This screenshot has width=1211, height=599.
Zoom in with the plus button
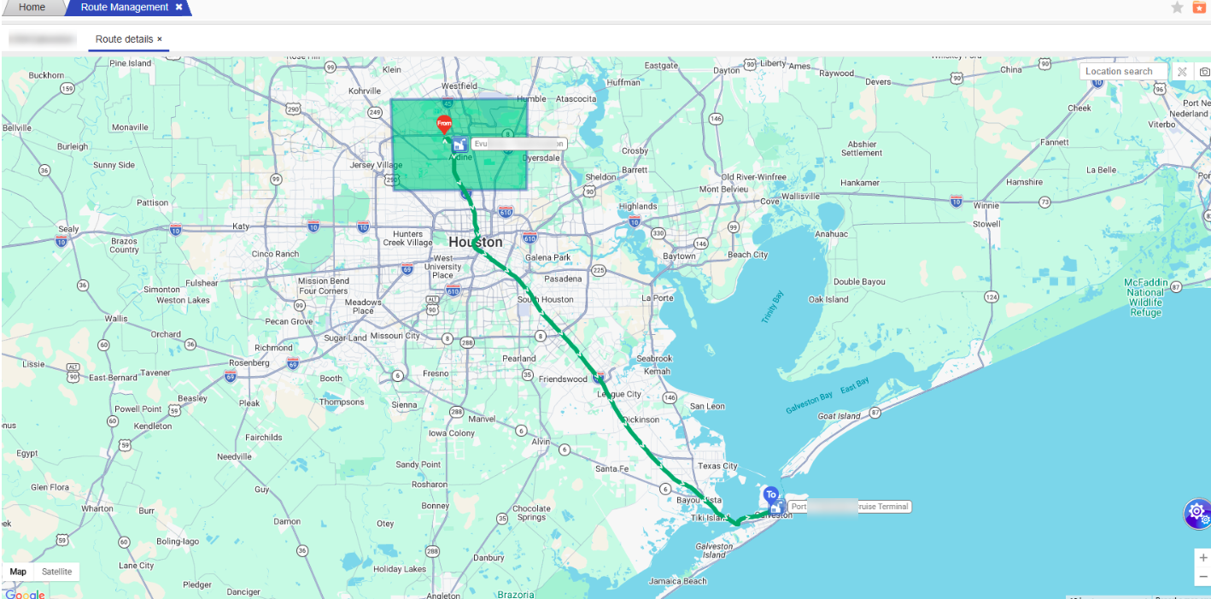[1202, 558]
